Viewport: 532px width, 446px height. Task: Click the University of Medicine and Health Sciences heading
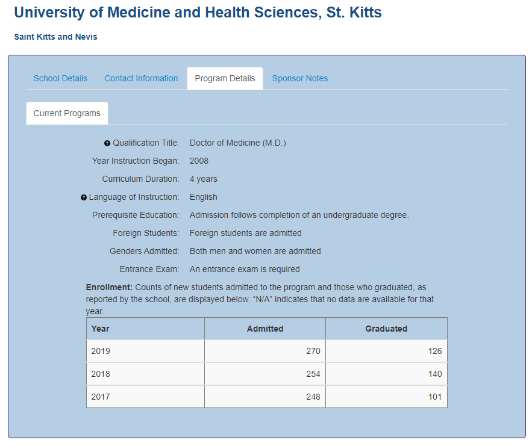(198, 13)
